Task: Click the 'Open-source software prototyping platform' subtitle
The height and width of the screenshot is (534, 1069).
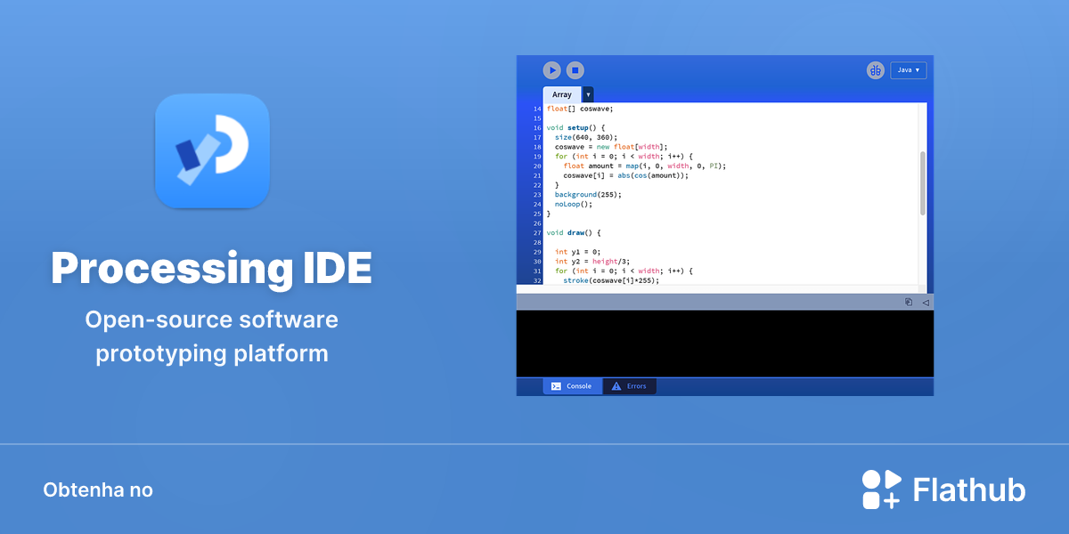Action: (212, 336)
